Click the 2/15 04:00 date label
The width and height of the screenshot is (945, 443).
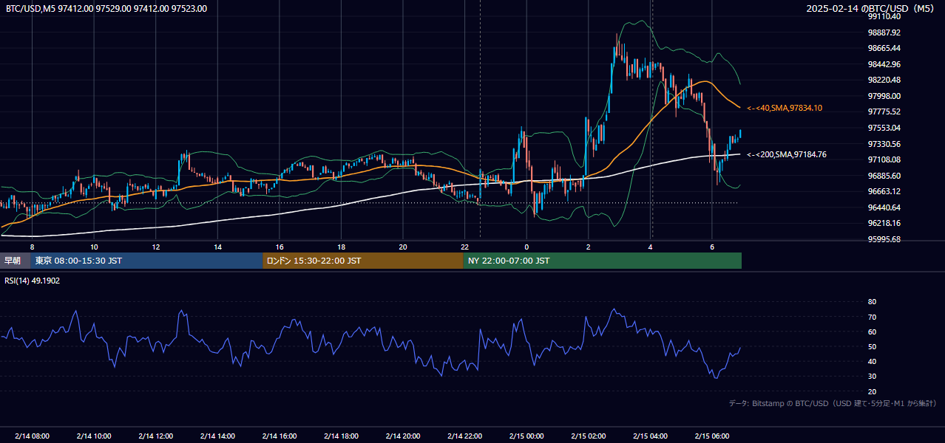650,436
